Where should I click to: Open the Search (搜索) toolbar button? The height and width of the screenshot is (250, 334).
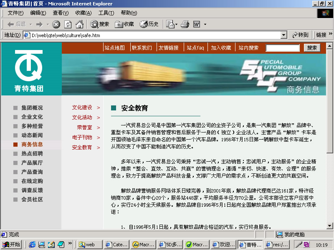[99, 24]
